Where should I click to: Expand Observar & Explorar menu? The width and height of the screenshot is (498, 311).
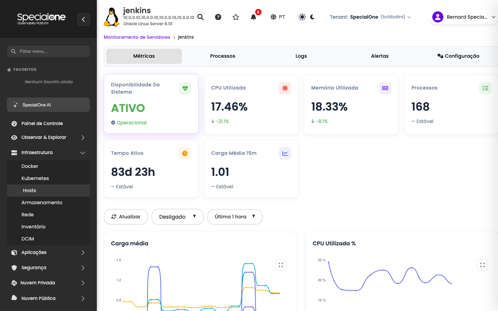tap(48, 137)
